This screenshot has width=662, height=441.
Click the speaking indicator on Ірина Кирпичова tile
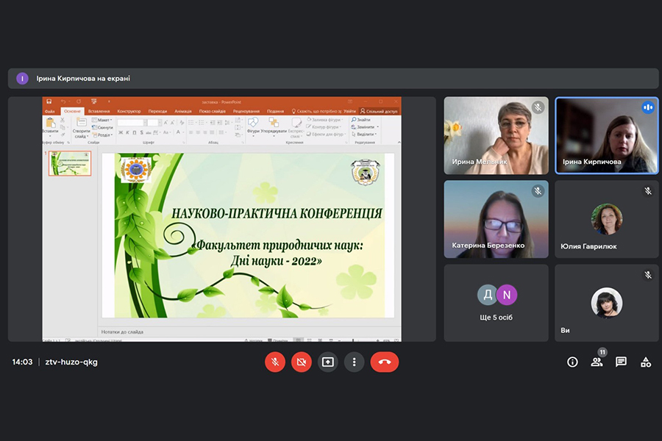(x=648, y=107)
